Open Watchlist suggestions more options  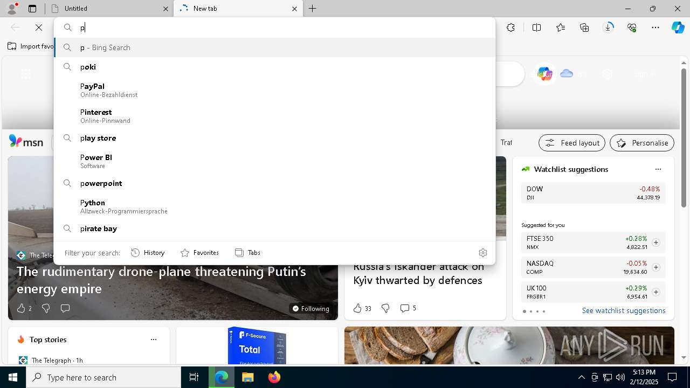658,169
